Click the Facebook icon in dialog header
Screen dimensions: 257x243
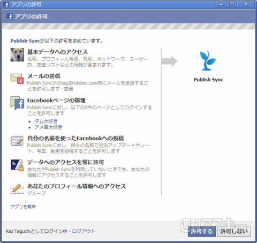[x=10, y=17]
